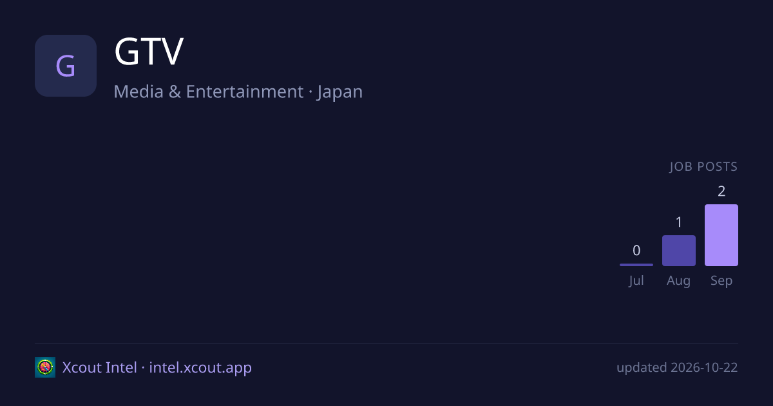Viewport: 773px width, 406px height.
Task: Click the Aug month label
Action: click(679, 281)
